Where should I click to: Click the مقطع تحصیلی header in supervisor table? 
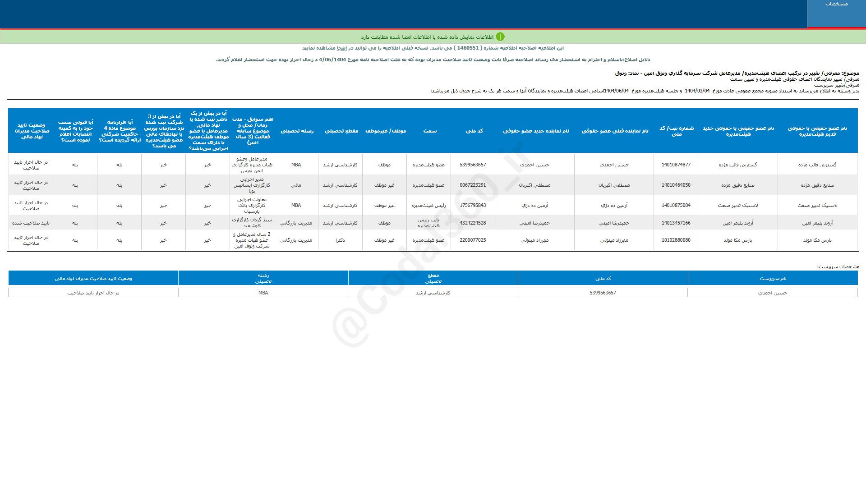(x=433, y=278)
